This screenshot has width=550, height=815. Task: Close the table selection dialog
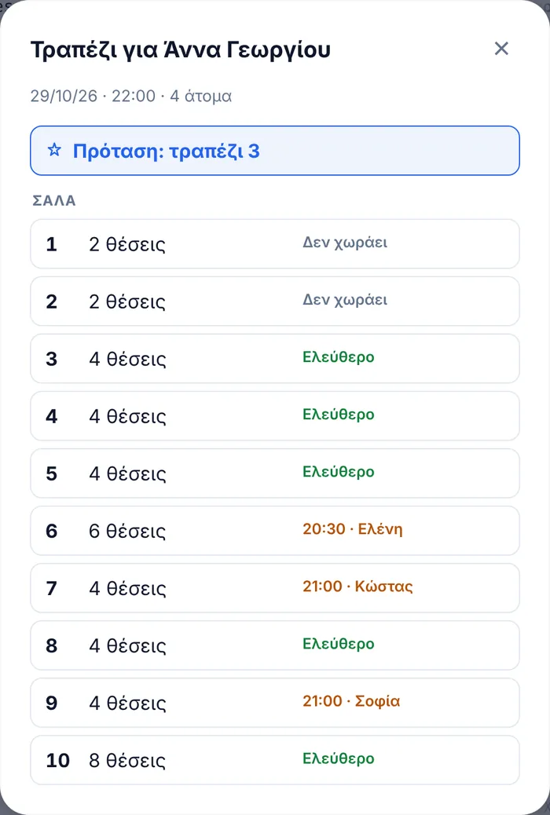tap(501, 49)
